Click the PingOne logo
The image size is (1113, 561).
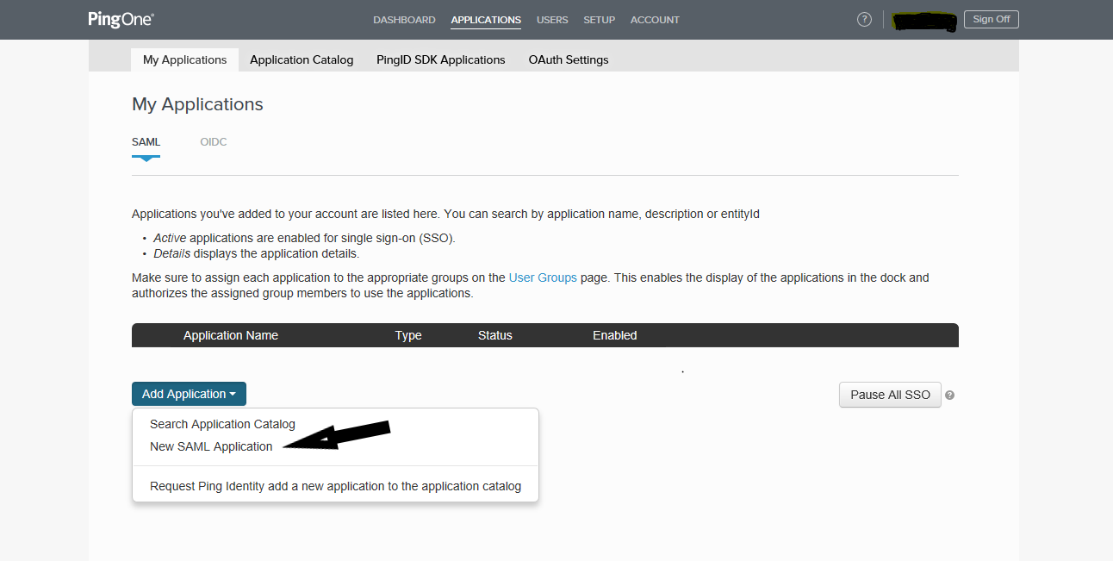[121, 19]
